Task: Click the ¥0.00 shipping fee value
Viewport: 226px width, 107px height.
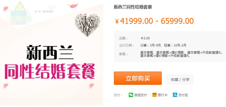Action: [x=145, y=38]
